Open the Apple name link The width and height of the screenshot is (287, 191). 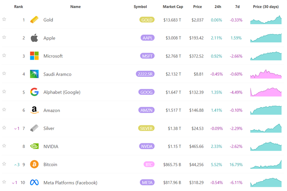click(49, 38)
